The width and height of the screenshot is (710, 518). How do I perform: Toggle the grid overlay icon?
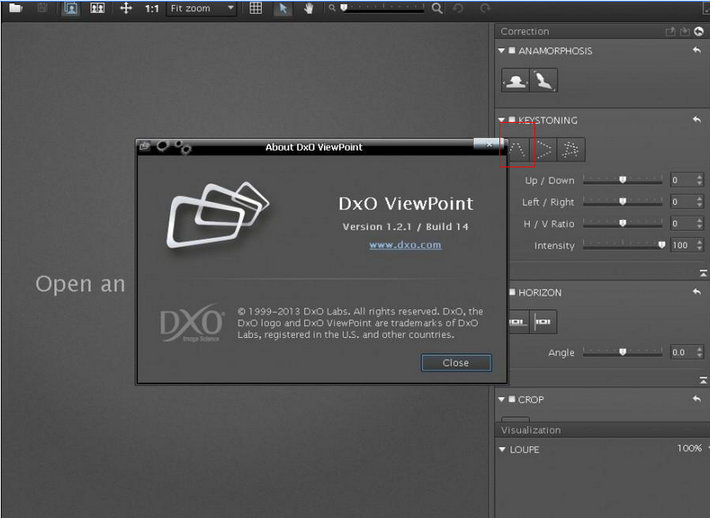(x=256, y=8)
